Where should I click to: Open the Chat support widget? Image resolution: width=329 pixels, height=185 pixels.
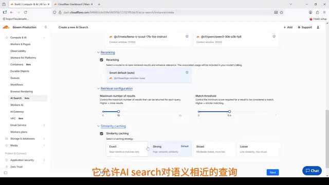(312, 171)
